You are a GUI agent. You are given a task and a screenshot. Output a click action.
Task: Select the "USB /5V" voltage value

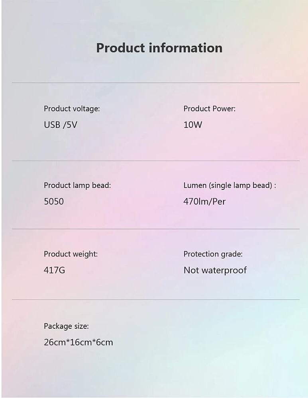coord(60,125)
